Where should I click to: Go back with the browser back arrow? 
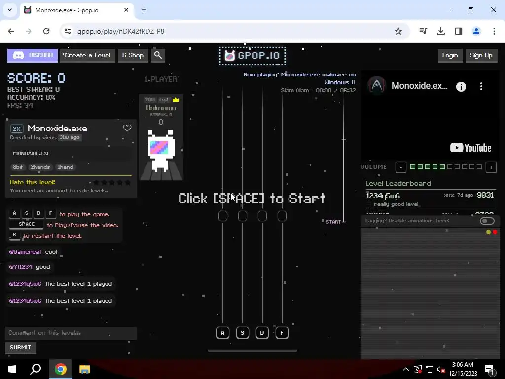(11, 31)
